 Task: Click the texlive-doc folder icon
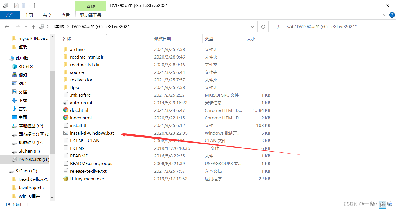point(66,80)
